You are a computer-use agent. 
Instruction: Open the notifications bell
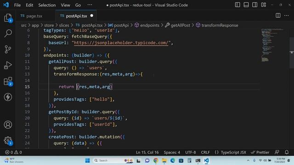[x=287, y=152]
